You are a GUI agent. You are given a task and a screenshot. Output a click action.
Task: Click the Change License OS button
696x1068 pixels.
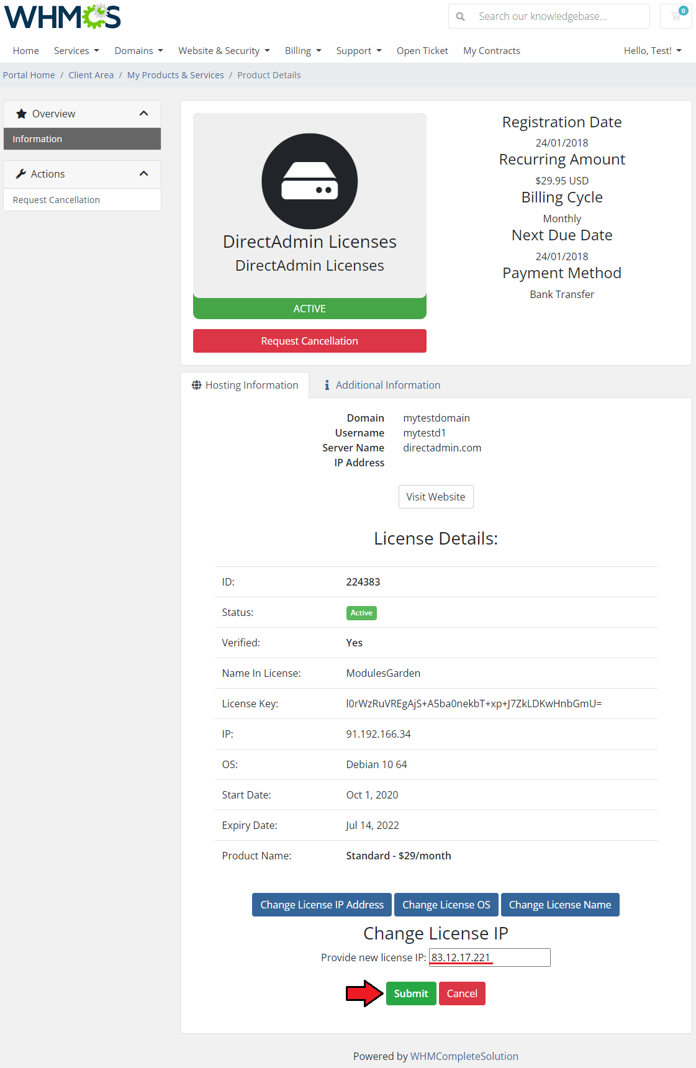(x=446, y=905)
